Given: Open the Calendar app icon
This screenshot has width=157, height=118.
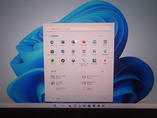Looking at the screenshot, I should pyautogui.click(x=105, y=42).
